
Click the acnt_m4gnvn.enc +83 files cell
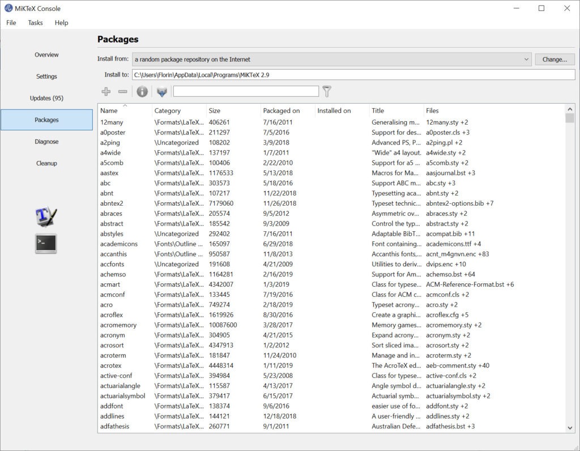pos(457,254)
